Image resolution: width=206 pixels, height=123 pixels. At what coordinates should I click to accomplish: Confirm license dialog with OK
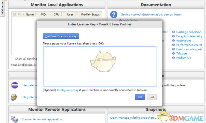(x=140, y=97)
